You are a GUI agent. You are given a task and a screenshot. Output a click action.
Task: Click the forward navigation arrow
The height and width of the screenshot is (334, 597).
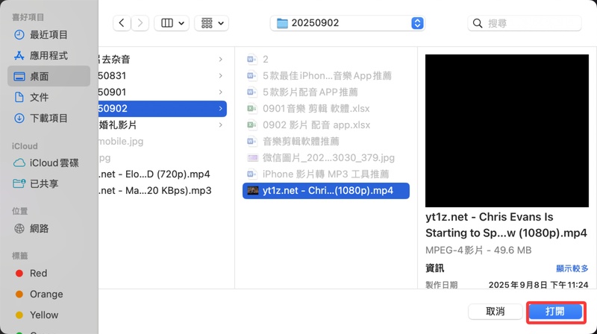[x=140, y=23]
